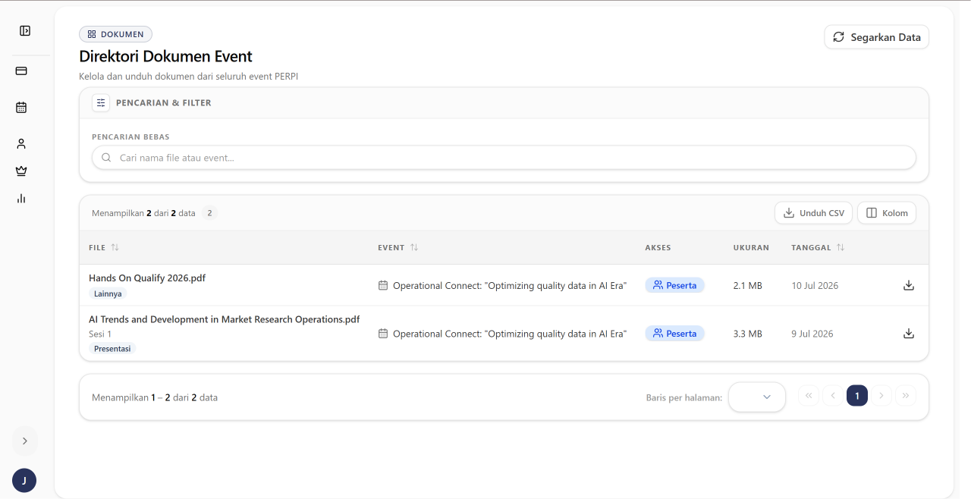Screen dimensions: 971x499
Task: Click the calendar icon in the AI Trends row
Action: [383, 334]
